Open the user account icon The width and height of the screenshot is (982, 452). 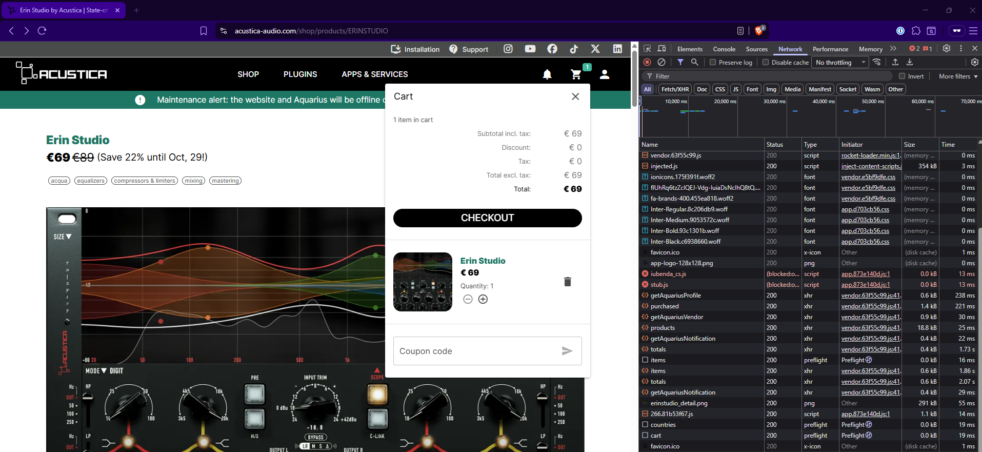click(605, 74)
